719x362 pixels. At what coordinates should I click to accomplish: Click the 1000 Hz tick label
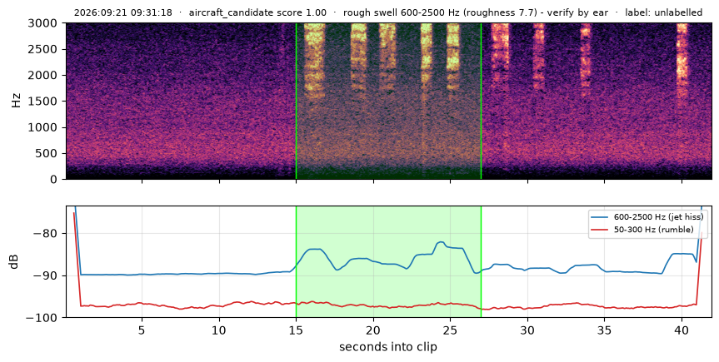pos(44,127)
